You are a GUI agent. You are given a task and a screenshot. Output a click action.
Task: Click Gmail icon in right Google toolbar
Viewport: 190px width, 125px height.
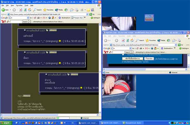click(146, 48)
